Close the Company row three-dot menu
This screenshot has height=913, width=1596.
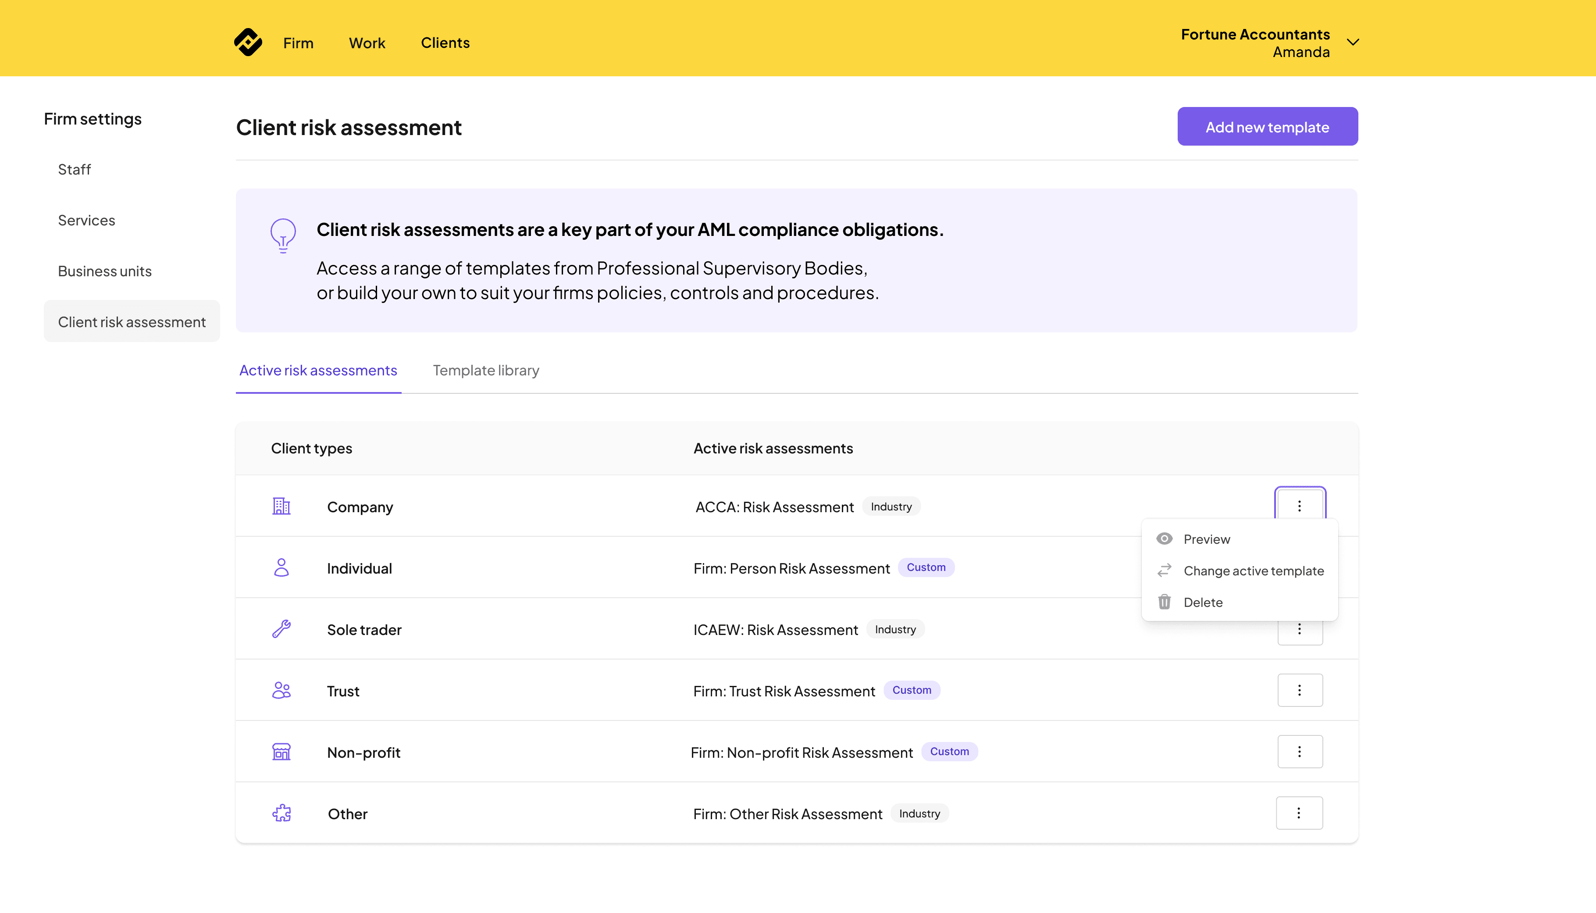click(x=1300, y=505)
